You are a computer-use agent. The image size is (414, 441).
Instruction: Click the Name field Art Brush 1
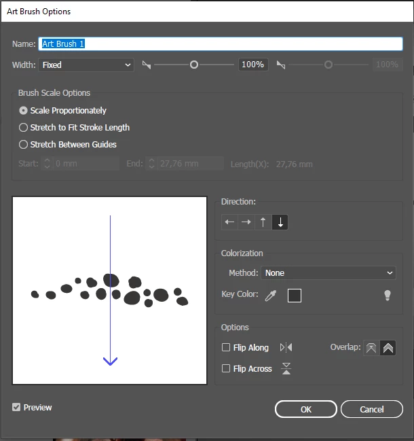[x=221, y=44]
